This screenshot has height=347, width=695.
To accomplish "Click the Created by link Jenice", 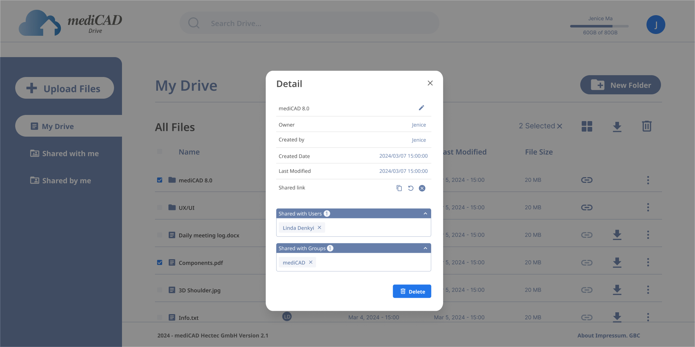I will point(419,140).
